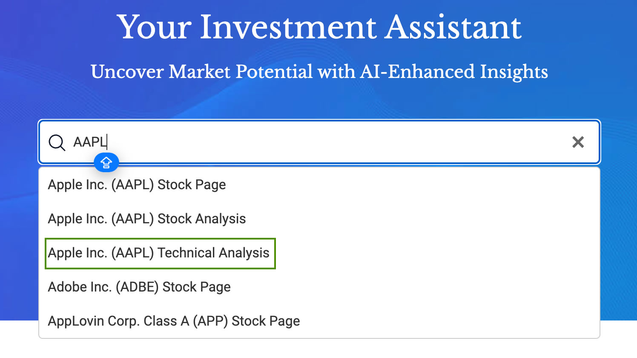The width and height of the screenshot is (637, 358).
Task: Click the magnifying glass search icon
Action: tap(57, 142)
